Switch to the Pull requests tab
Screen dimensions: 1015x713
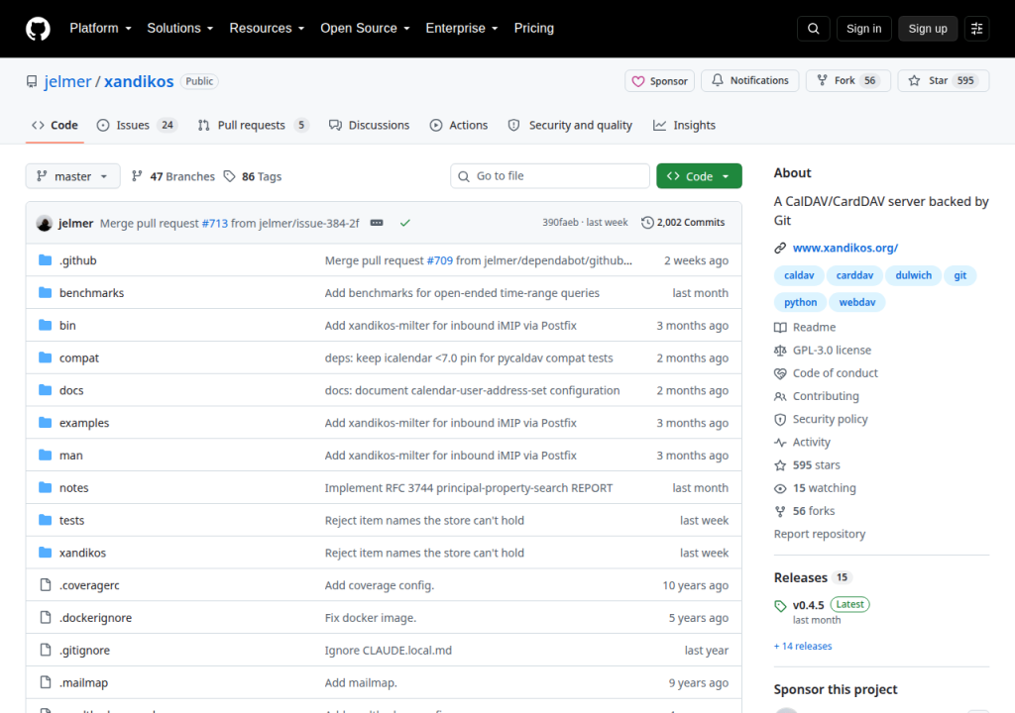tap(253, 126)
